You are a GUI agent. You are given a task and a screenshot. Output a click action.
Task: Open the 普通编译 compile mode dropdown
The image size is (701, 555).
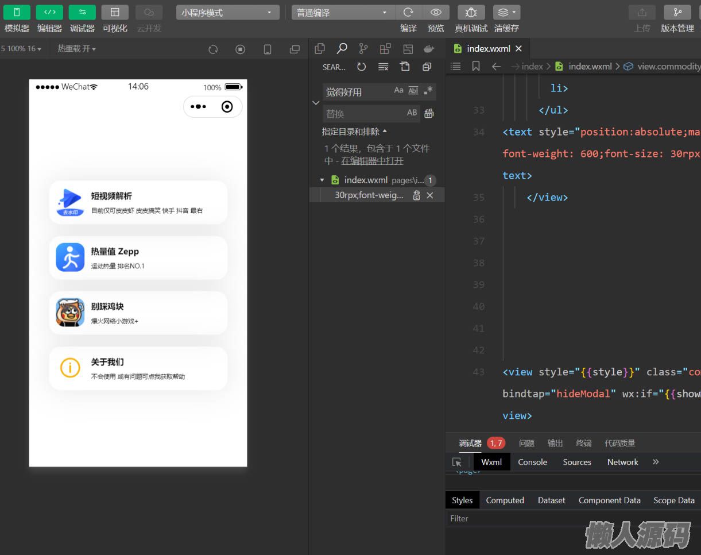342,12
